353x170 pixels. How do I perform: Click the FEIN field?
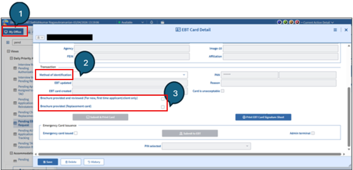click(132, 57)
